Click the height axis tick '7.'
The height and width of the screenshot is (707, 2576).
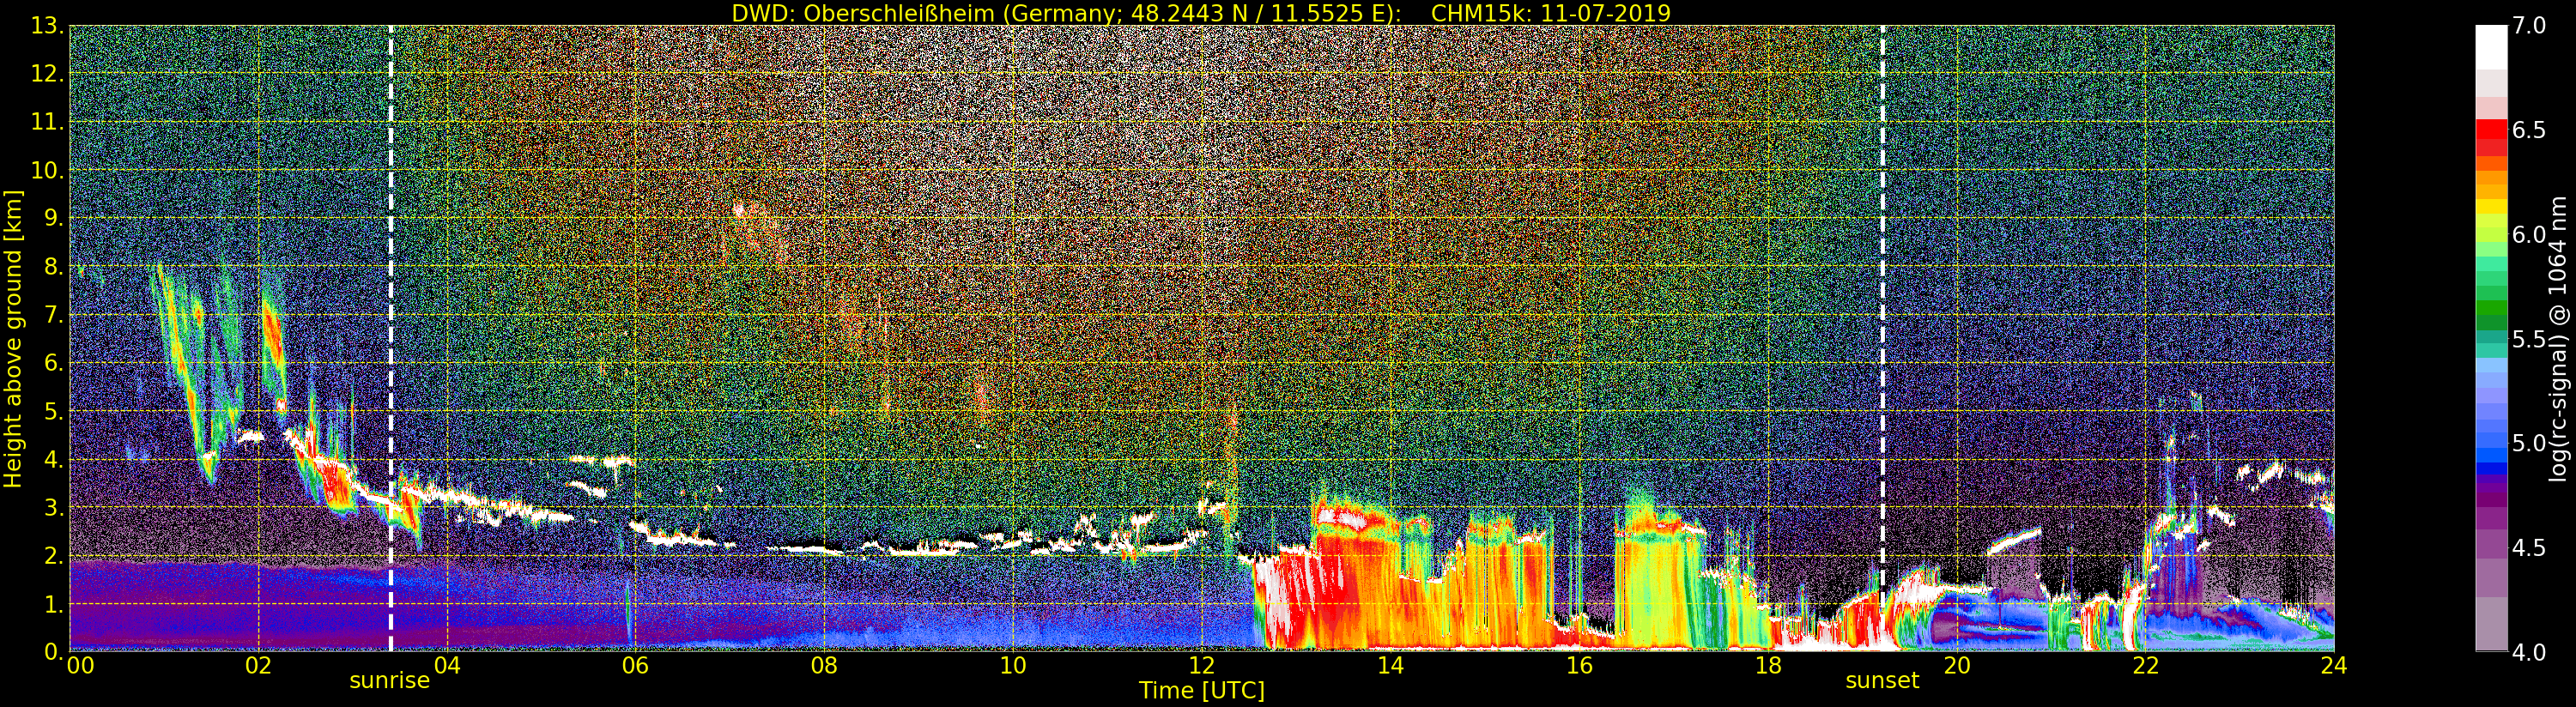[53, 315]
